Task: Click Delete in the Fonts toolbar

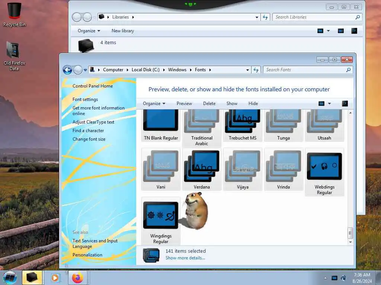Action: [209, 104]
